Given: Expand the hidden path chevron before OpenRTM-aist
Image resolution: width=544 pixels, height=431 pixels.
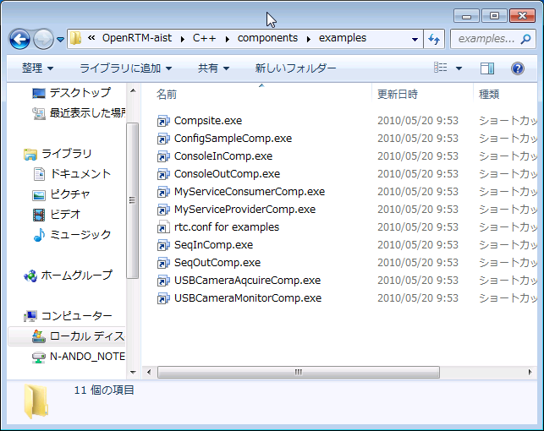Looking at the screenshot, I should [x=91, y=38].
